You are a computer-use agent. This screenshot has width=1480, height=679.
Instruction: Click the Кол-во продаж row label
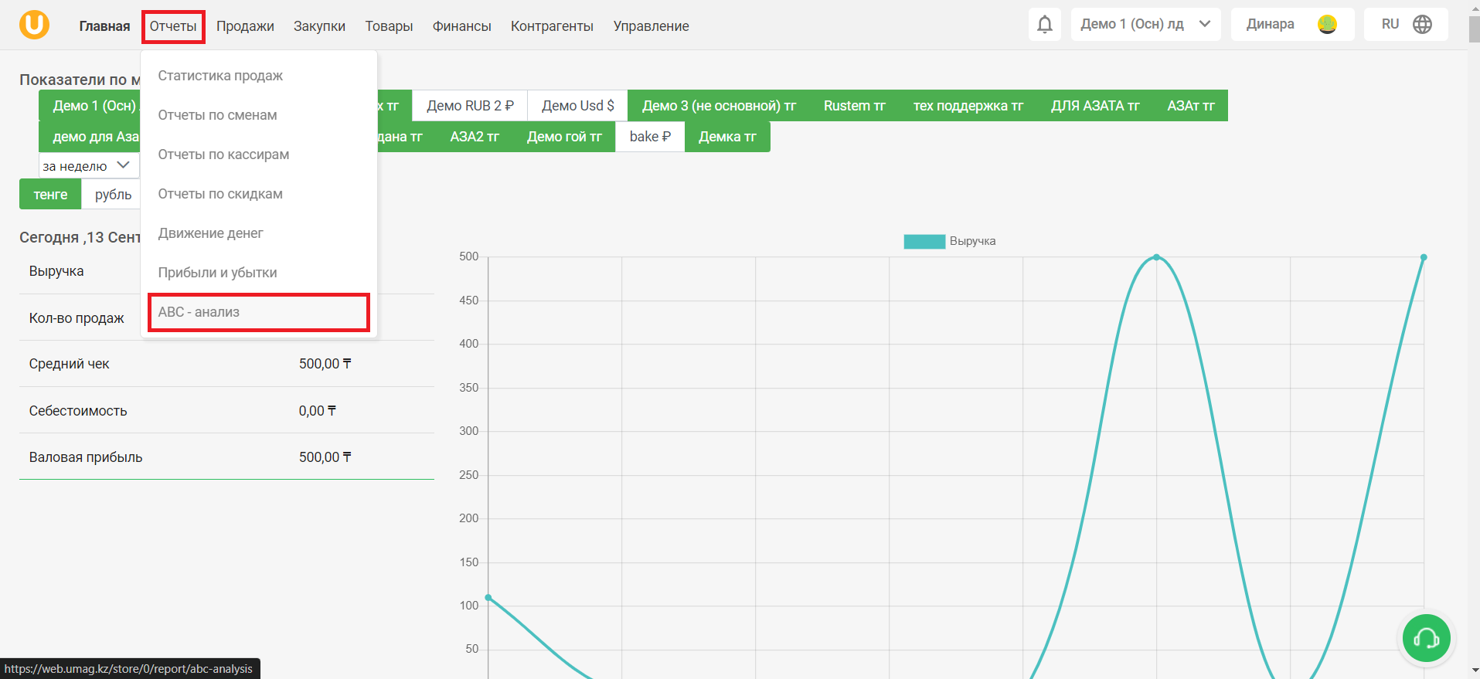77,318
